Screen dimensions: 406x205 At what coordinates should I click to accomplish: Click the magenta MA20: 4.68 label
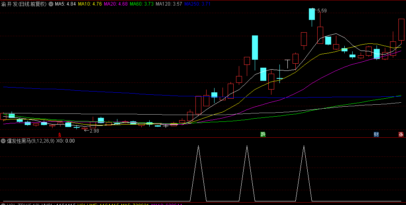[x=116, y=4]
